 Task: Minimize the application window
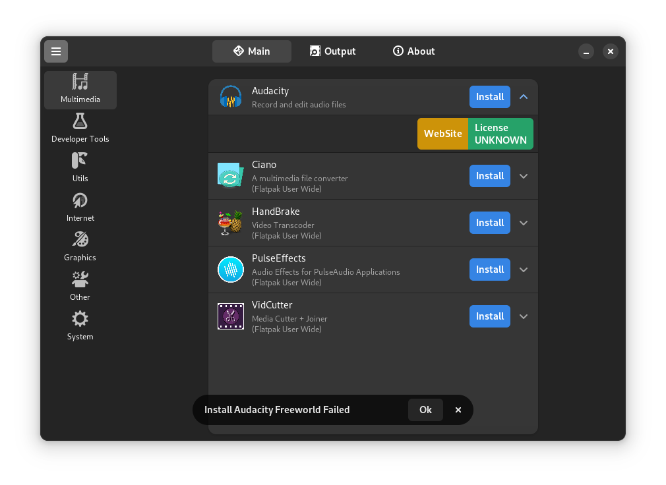click(586, 51)
